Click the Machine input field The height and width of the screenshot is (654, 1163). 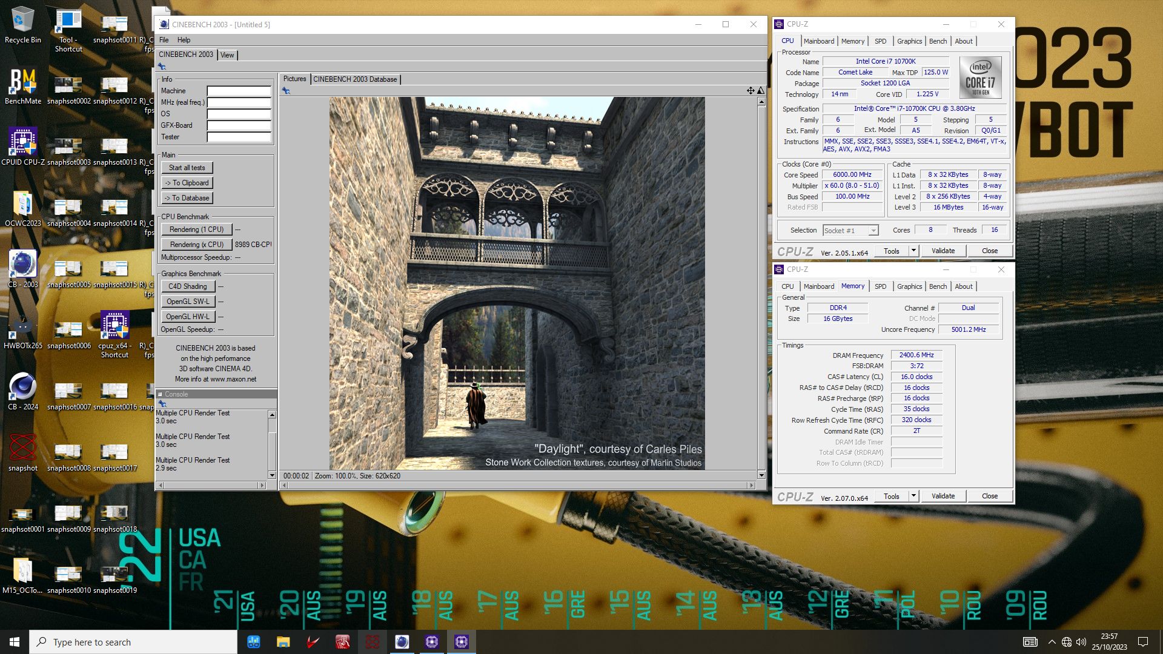(239, 91)
